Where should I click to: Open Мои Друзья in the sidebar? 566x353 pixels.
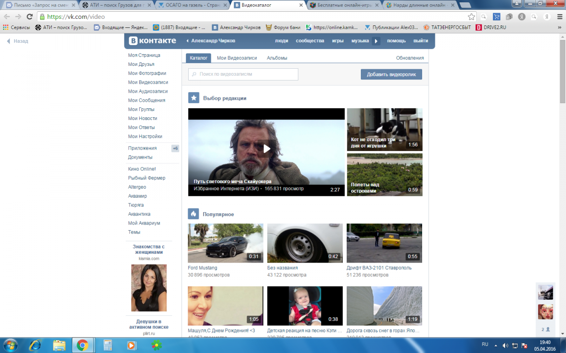141,64
